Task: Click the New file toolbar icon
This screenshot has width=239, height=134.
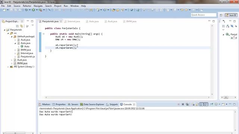Action: pos(4,10)
